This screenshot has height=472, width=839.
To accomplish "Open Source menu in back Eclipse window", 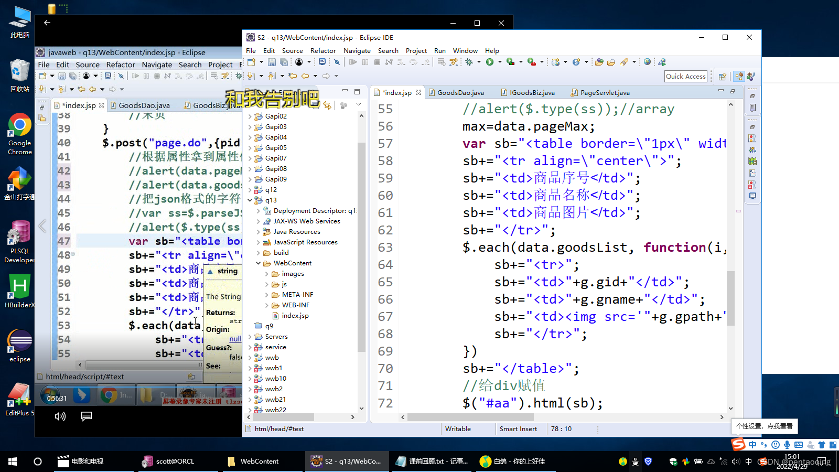I will coord(88,65).
